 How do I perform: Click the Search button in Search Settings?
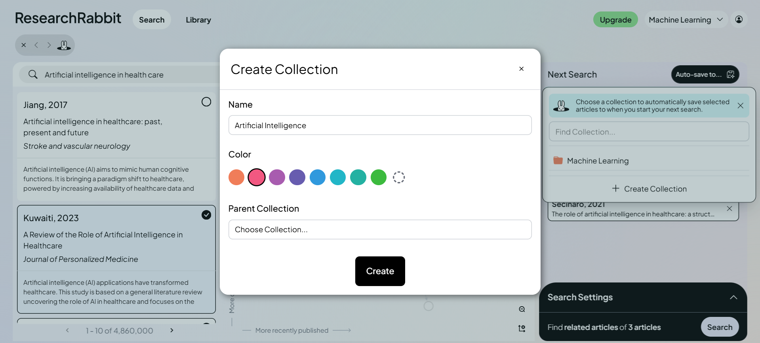click(720, 327)
